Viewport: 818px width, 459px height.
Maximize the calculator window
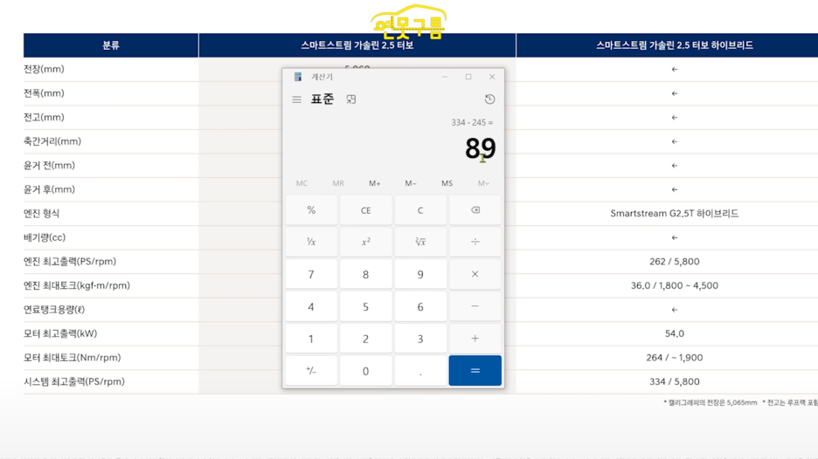(468, 77)
